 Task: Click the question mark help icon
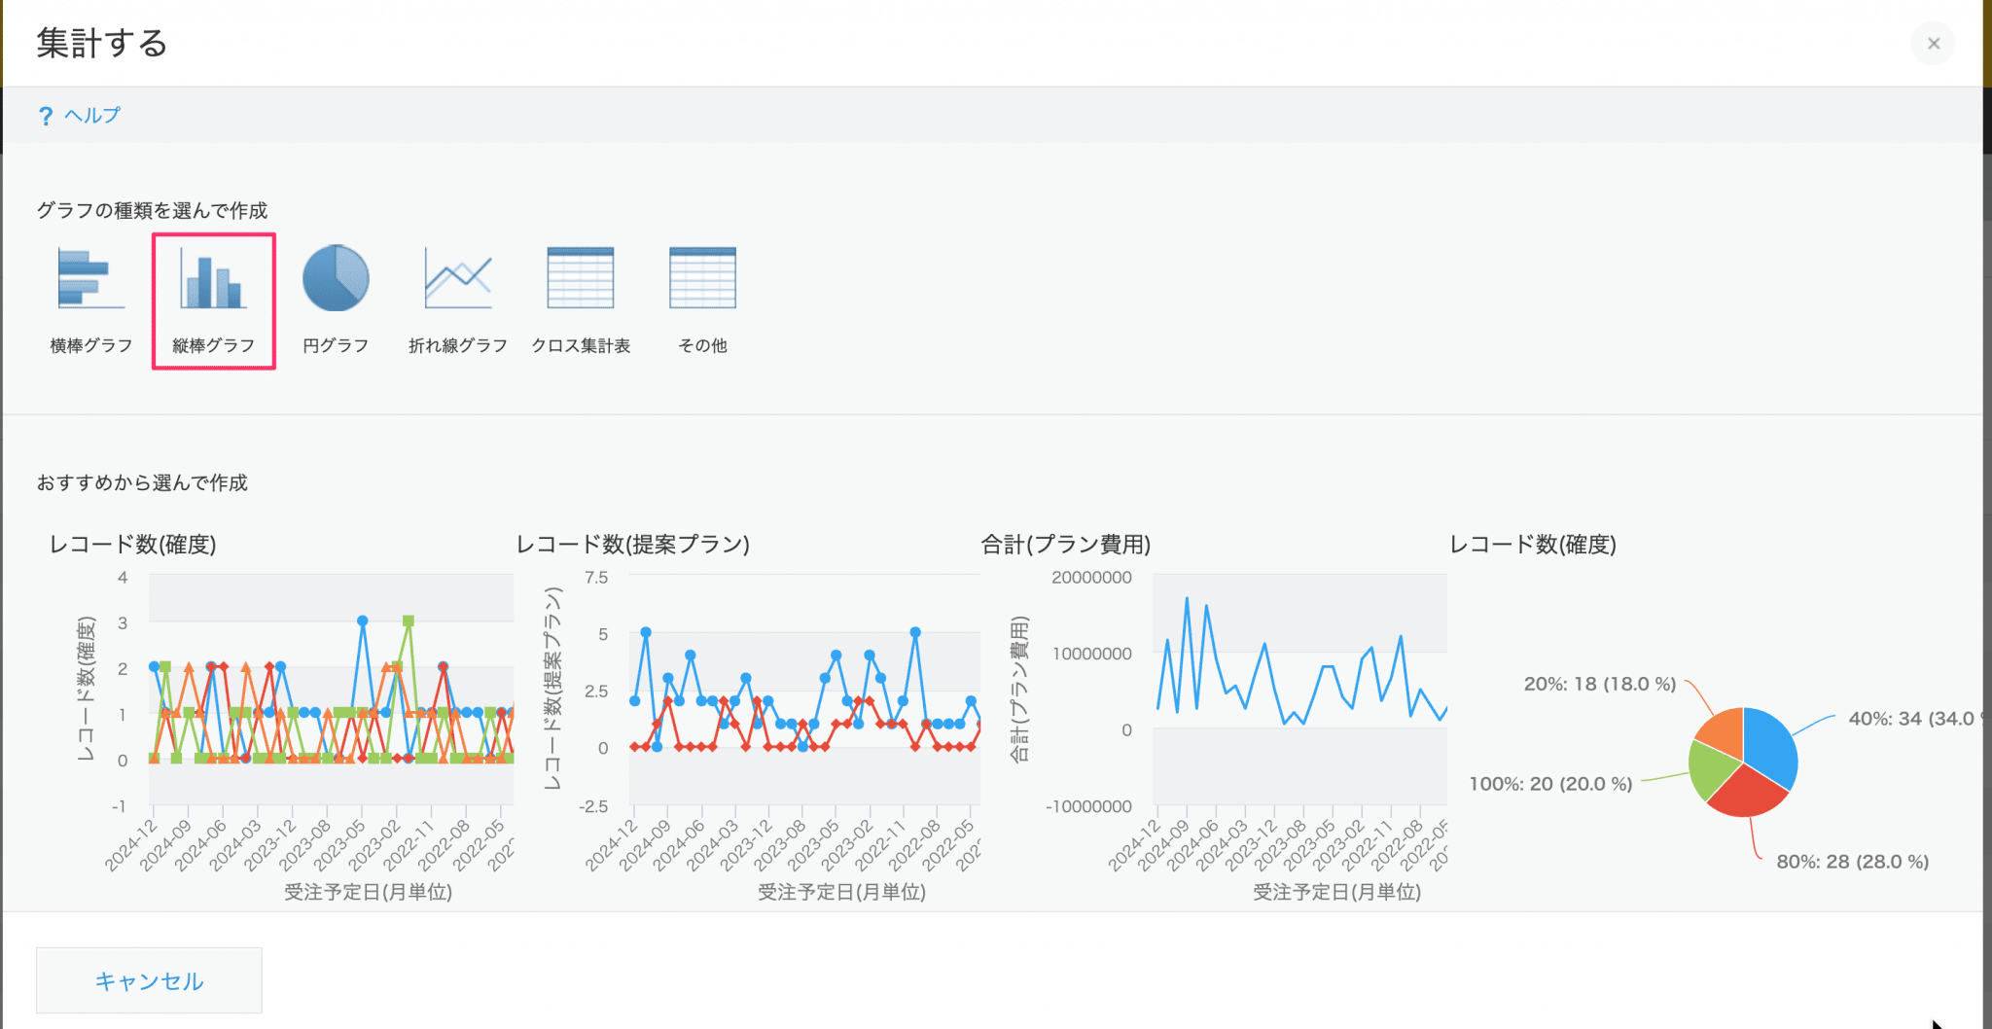[45, 116]
